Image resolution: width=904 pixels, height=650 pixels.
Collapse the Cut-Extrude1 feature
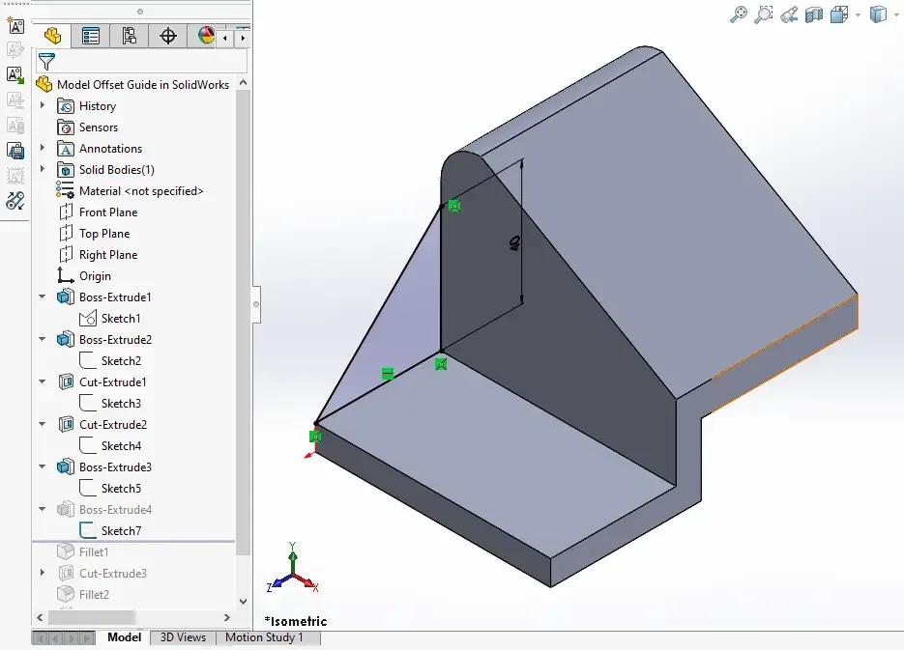43,382
